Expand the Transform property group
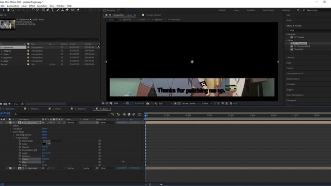Image resolution: width=331 pixels, height=186 pixels. (11, 129)
